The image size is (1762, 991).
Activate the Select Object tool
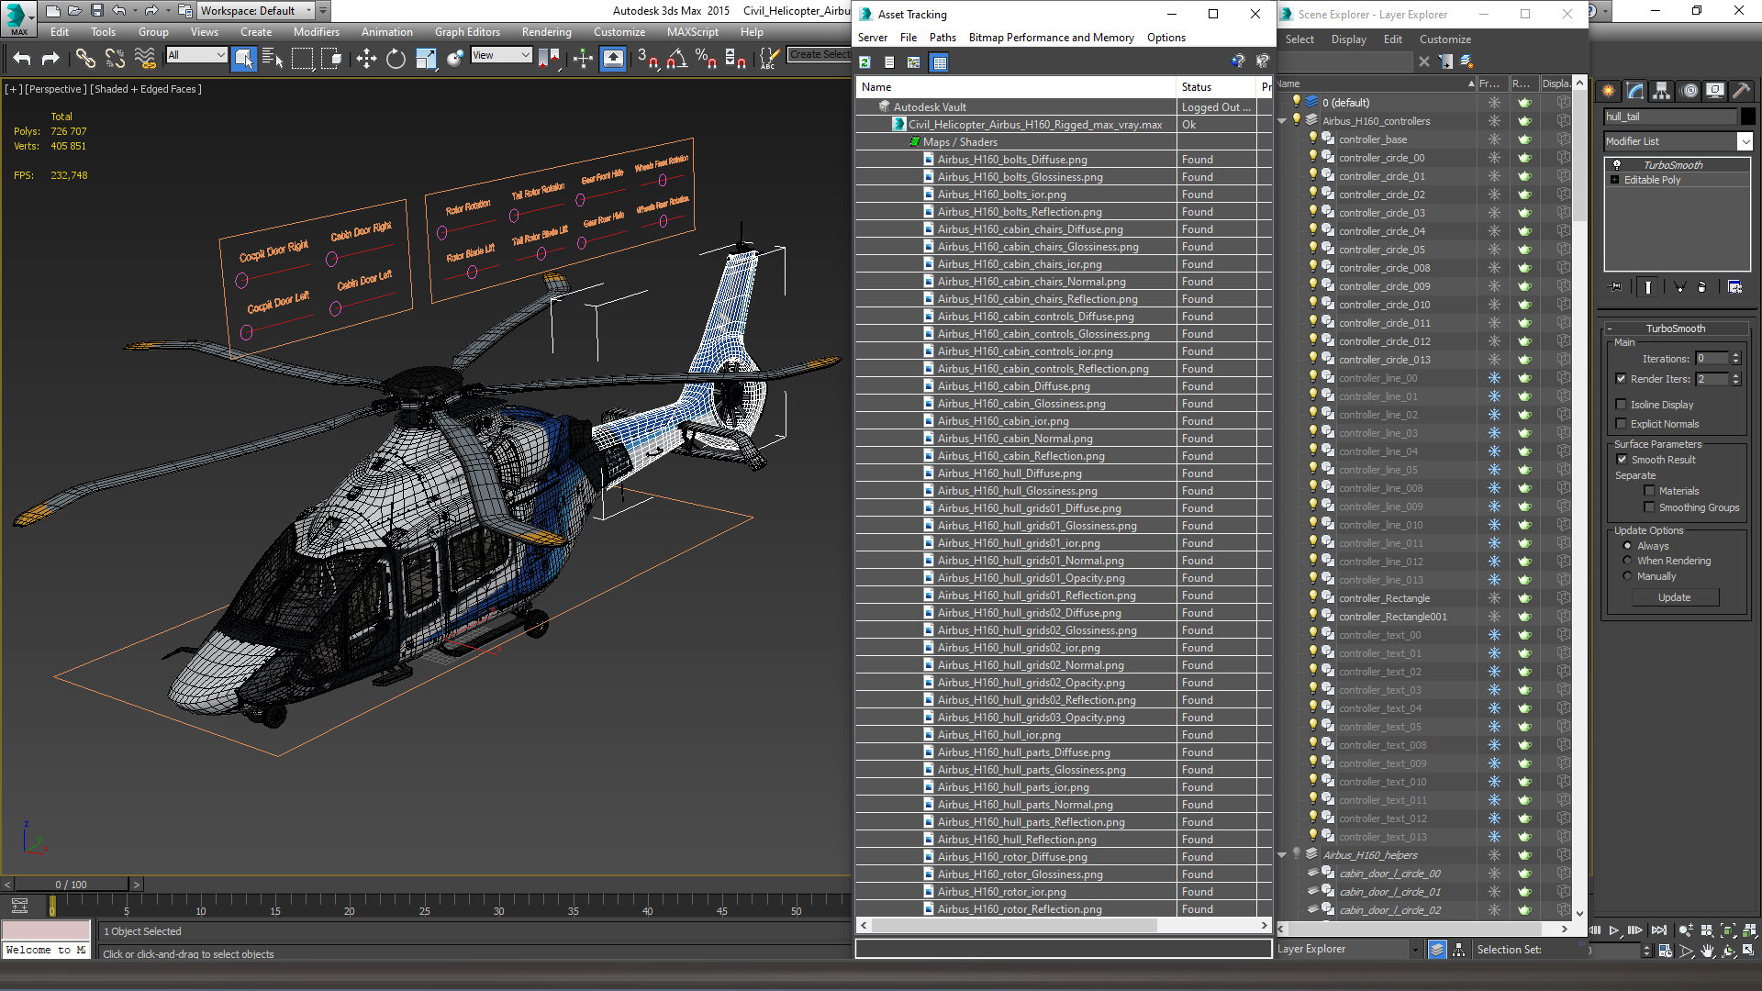pyautogui.click(x=243, y=59)
